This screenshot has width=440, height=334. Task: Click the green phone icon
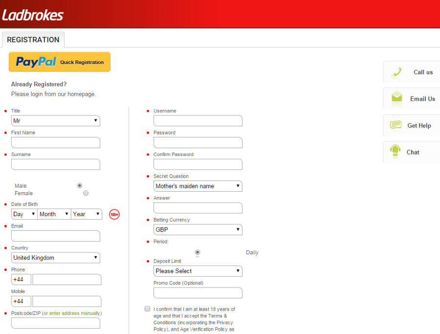pos(397,72)
